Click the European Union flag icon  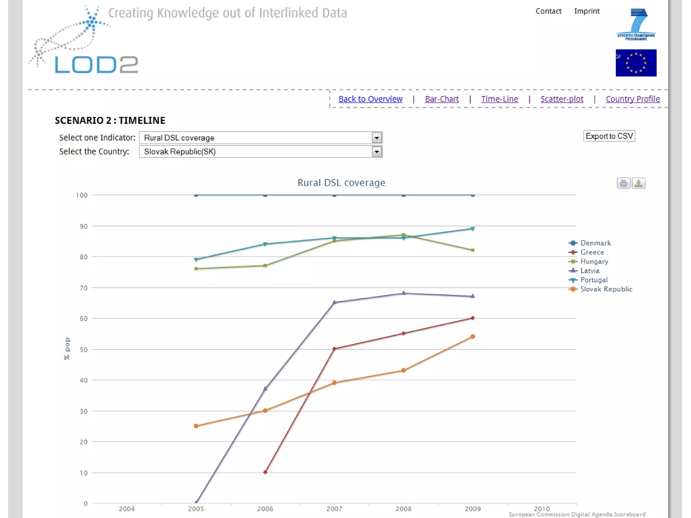(x=636, y=63)
